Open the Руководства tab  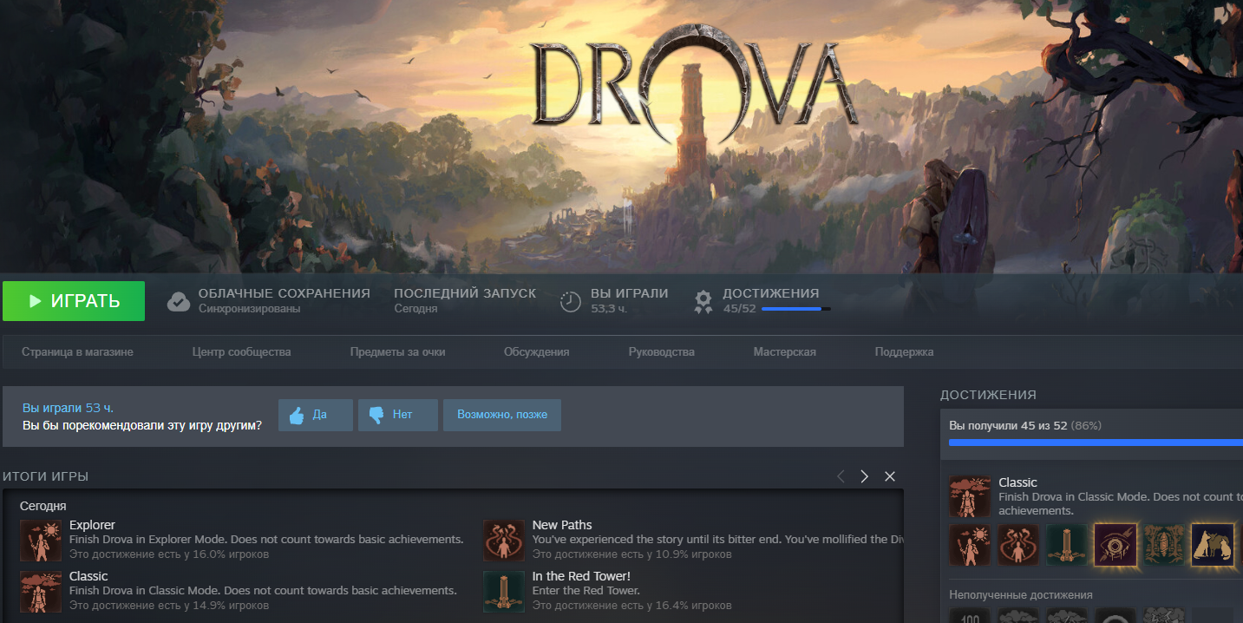661,352
